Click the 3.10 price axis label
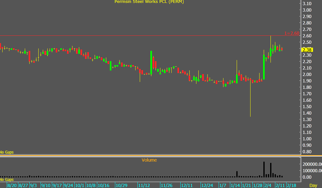 click(x=307, y=4)
